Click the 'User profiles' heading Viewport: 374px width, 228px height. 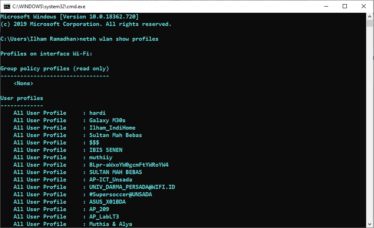pyautogui.click(x=22, y=98)
